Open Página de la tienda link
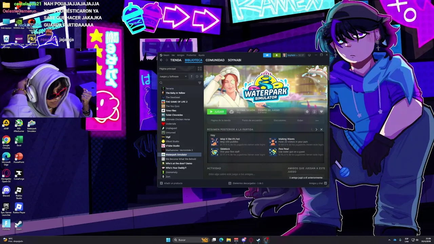The image size is (434, 244). tap(221, 120)
